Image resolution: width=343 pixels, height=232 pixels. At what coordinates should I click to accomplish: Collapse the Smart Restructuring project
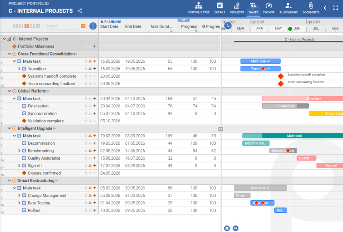click(9, 181)
